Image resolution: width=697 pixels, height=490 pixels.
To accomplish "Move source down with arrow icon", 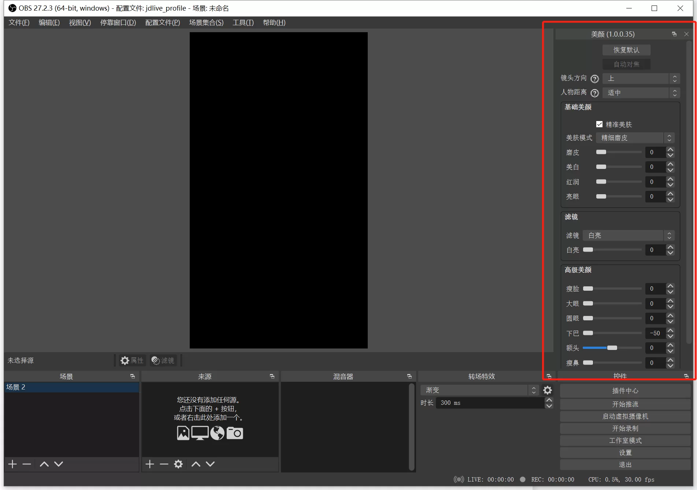I will tap(210, 464).
